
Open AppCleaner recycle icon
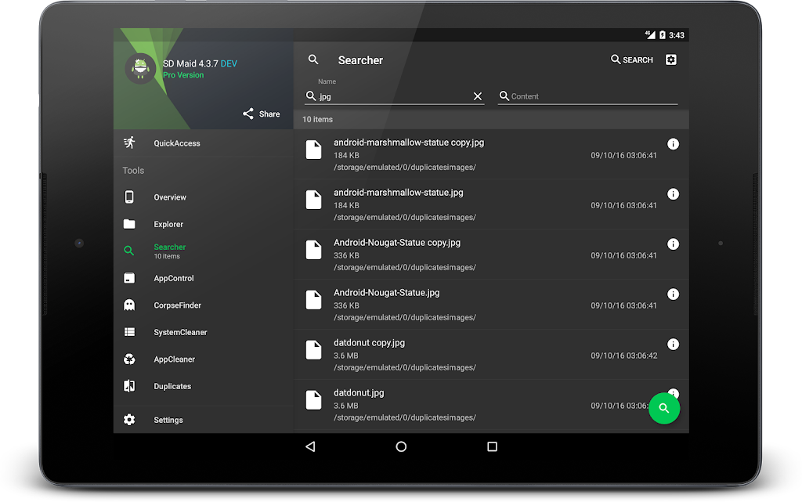click(174, 359)
